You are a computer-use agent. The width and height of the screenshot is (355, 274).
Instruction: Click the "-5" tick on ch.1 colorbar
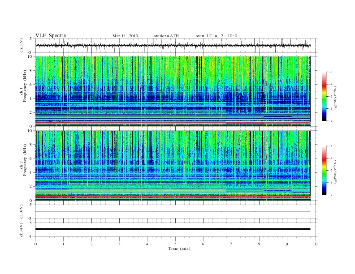coord(331,97)
